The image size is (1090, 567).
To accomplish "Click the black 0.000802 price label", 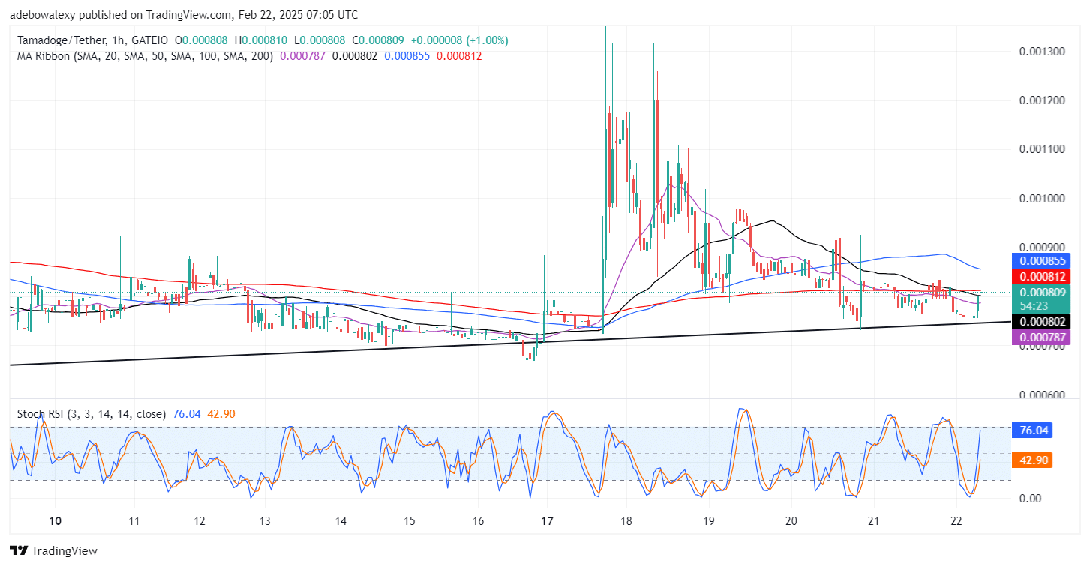I will tap(1043, 320).
